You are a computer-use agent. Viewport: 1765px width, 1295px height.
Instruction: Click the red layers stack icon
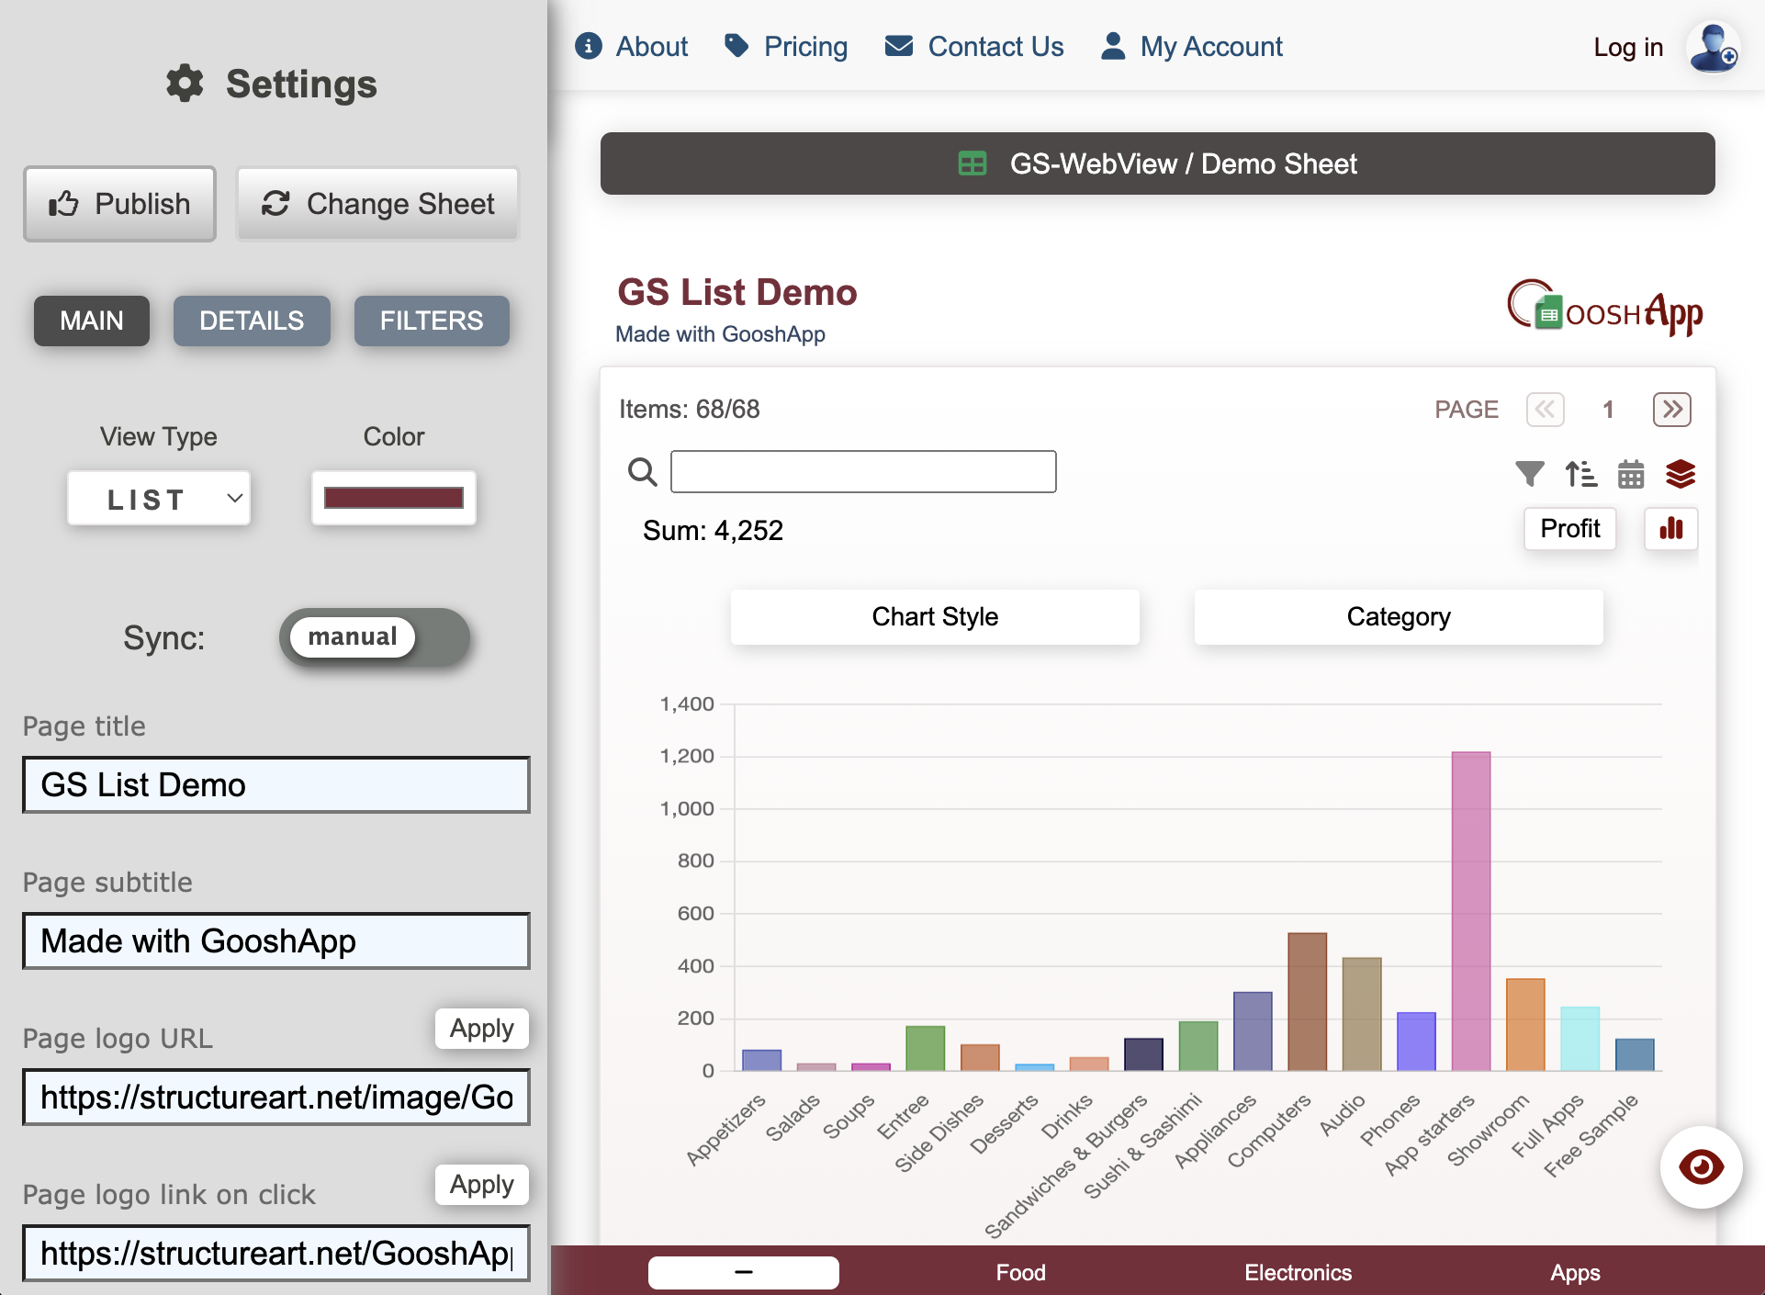pos(1682,474)
